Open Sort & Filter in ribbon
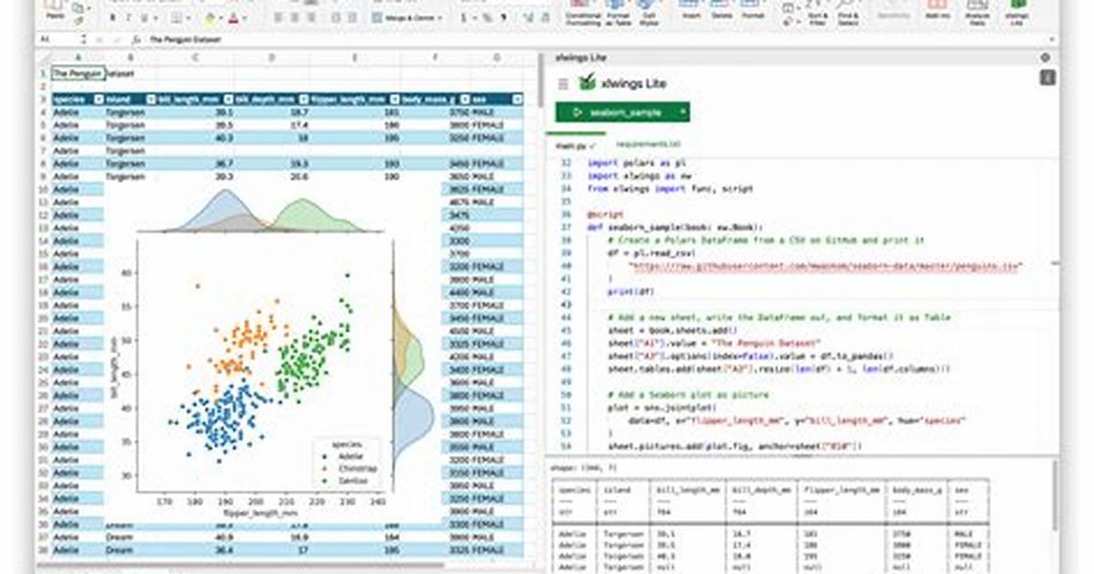This screenshot has height=574, width=1094. 817,13
